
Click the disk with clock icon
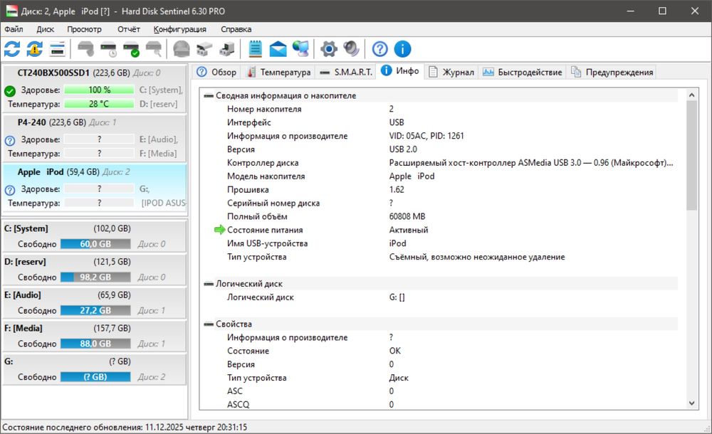click(x=108, y=49)
